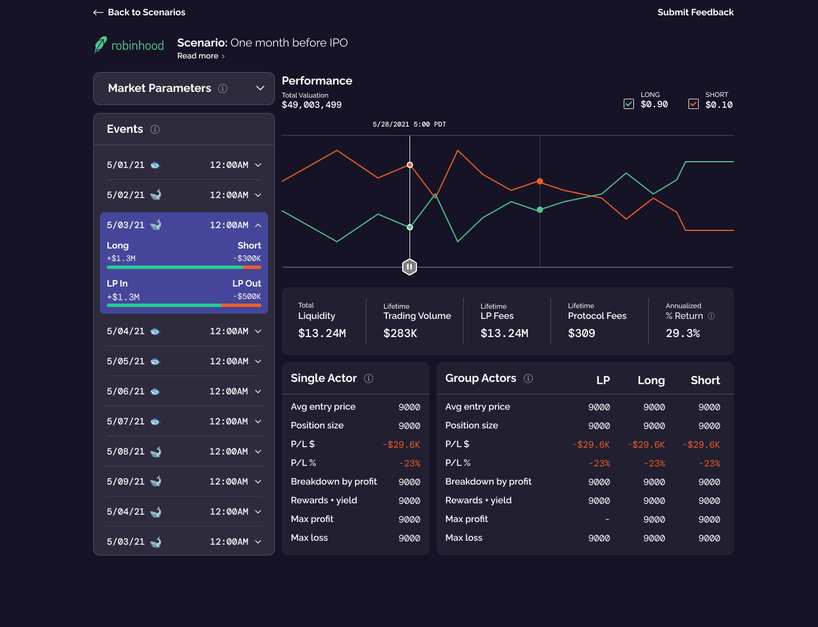Expand the 5/08/21 event chevron
This screenshot has height=627, width=818.
258,452
